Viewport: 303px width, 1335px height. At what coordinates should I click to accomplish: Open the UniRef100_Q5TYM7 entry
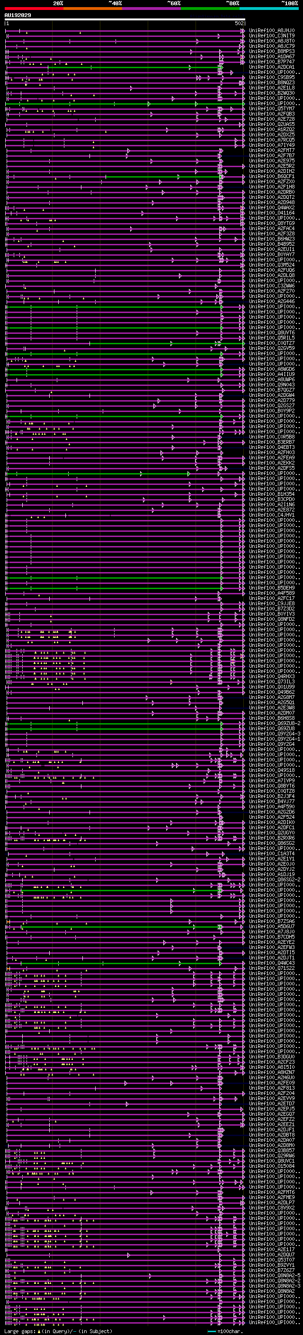point(272,109)
